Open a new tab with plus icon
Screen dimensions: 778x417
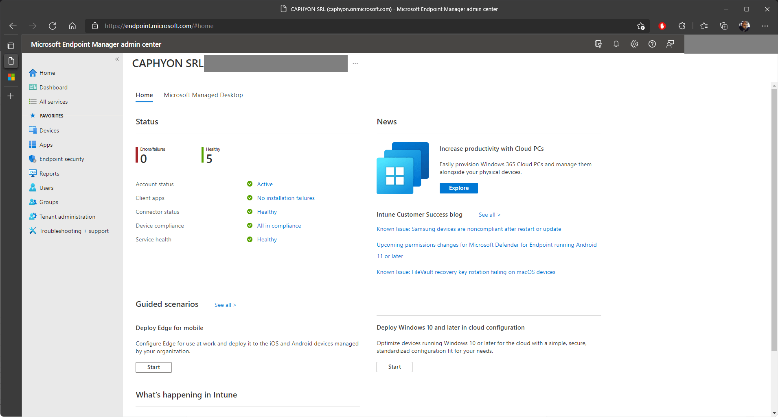tap(11, 96)
